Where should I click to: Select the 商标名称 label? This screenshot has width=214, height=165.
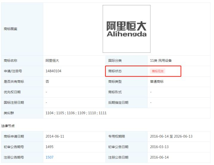click(x=10, y=61)
